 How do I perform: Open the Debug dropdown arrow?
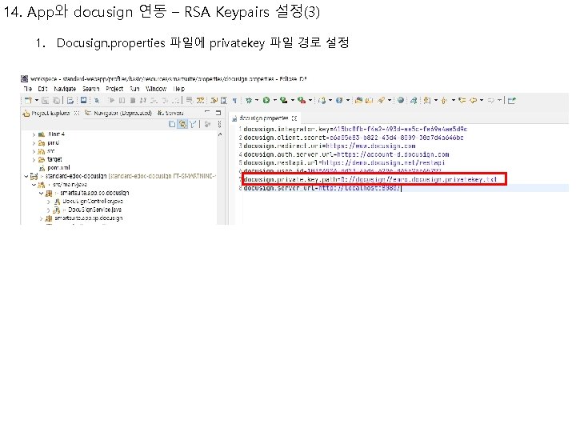257,100
